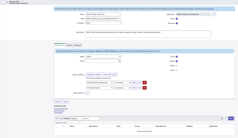Switch to When to run tab
This screenshot has height=138, width=238.
click(60, 45)
